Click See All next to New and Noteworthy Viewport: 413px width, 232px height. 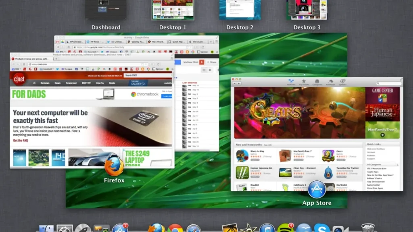tap(268, 145)
